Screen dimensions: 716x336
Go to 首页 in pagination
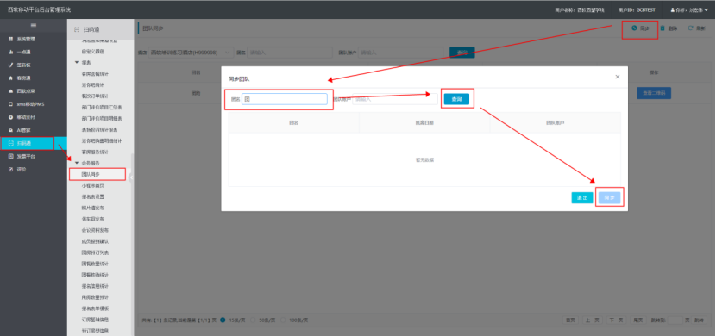570,320
